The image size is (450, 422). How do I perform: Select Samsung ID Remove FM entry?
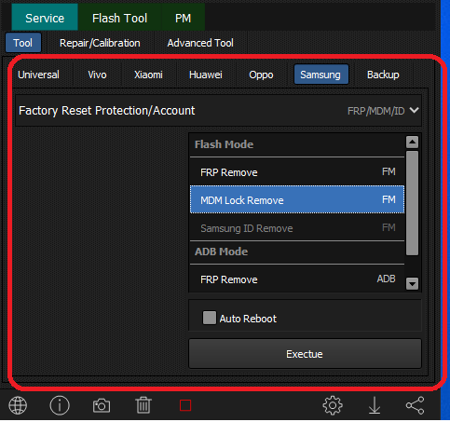[x=297, y=227]
